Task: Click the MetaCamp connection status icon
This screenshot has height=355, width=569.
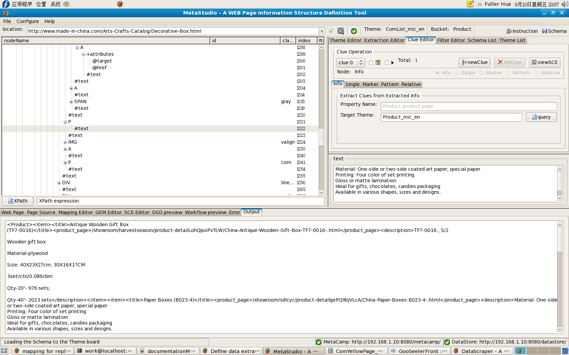Action: click(x=318, y=342)
